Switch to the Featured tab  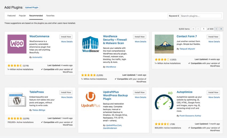(x=11, y=16)
